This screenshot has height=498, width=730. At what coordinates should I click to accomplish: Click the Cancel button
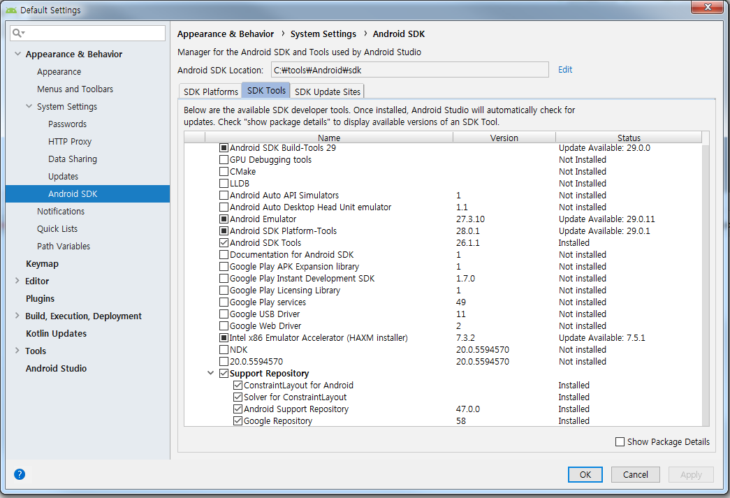[x=635, y=474]
